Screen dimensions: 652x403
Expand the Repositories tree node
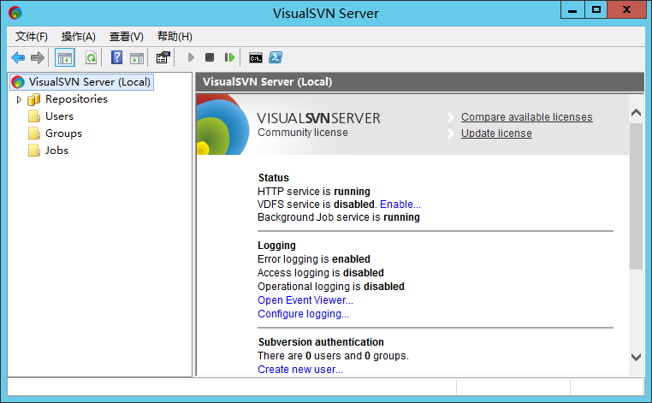click(x=19, y=99)
